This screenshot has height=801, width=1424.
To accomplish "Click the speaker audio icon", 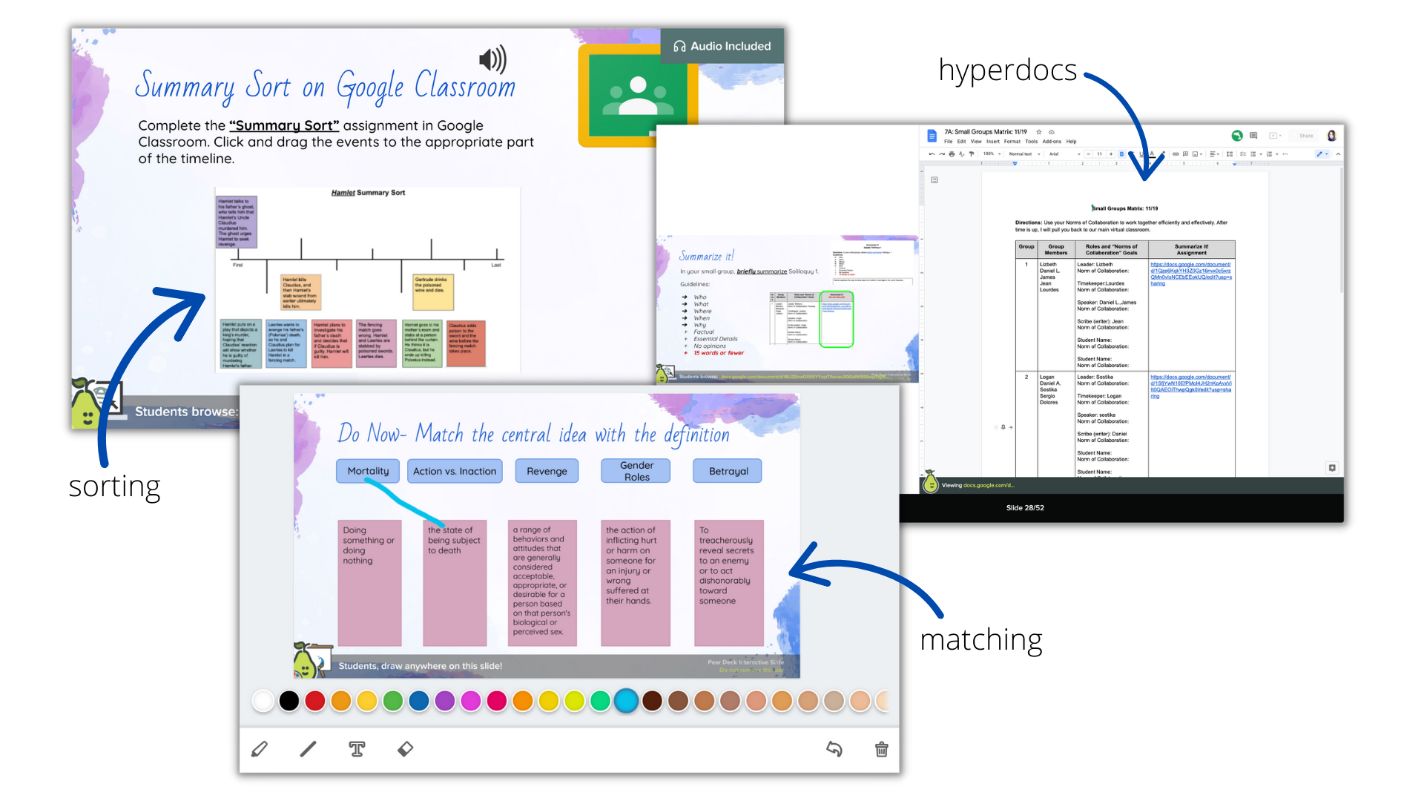I will pyautogui.click(x=492, y=59).
